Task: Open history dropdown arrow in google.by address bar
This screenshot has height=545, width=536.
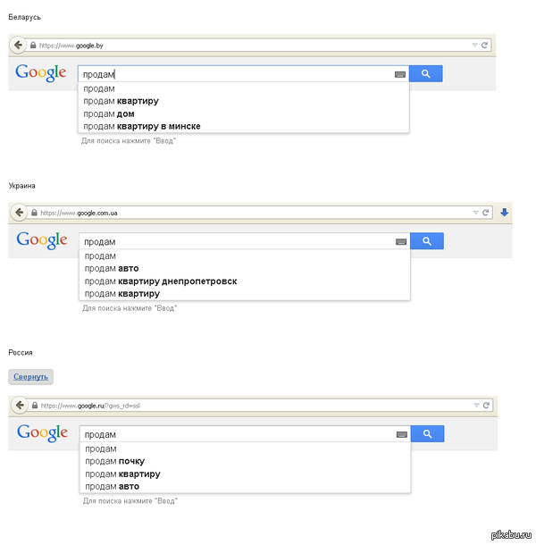Action: pyautogui.click(x=474, y=46)
